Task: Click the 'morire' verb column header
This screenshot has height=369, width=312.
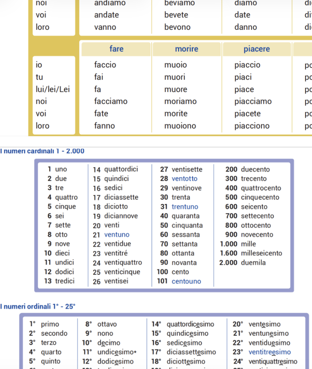Action: pos(187,49)
